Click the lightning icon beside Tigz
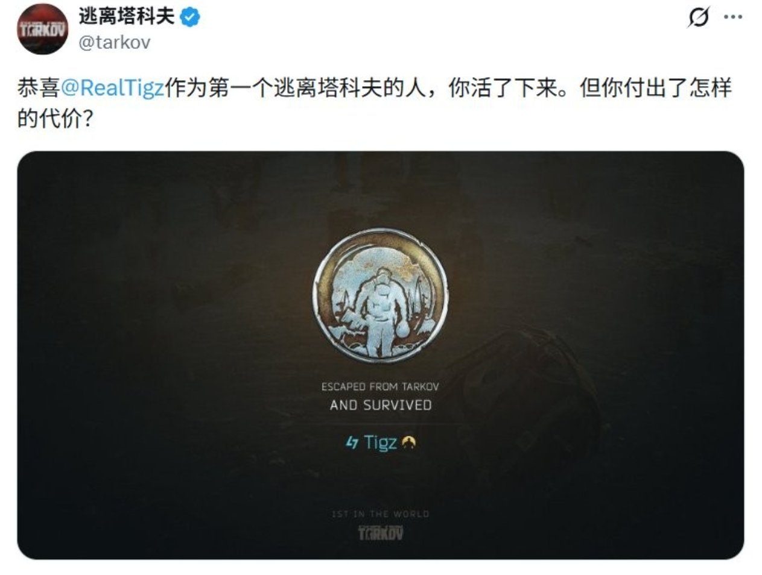The image size is (762, 575). coord(352,443)
